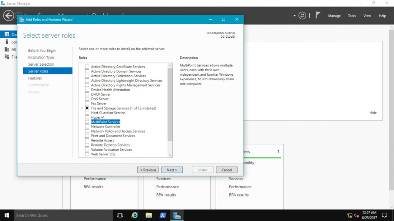
Task: Open Action Center notifications icon
Action: 384,215
